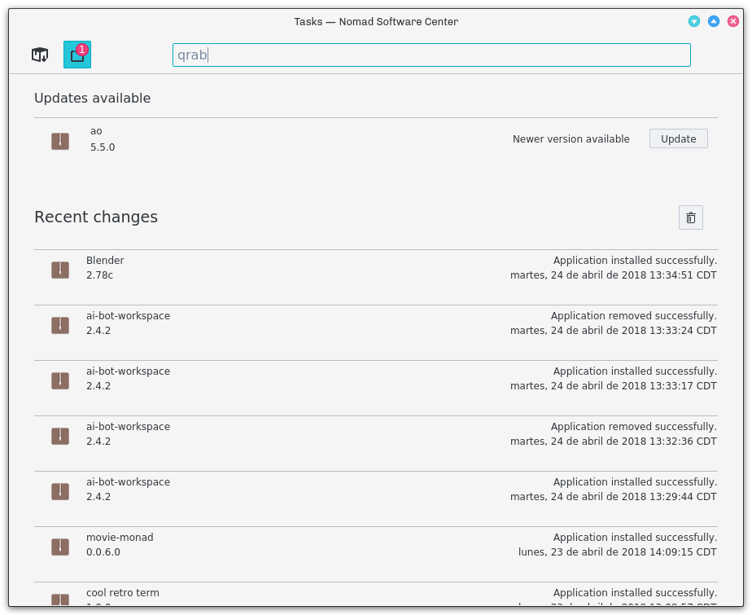Select the "Blender" entry name
752x615 pixels.
click(105, 260)
